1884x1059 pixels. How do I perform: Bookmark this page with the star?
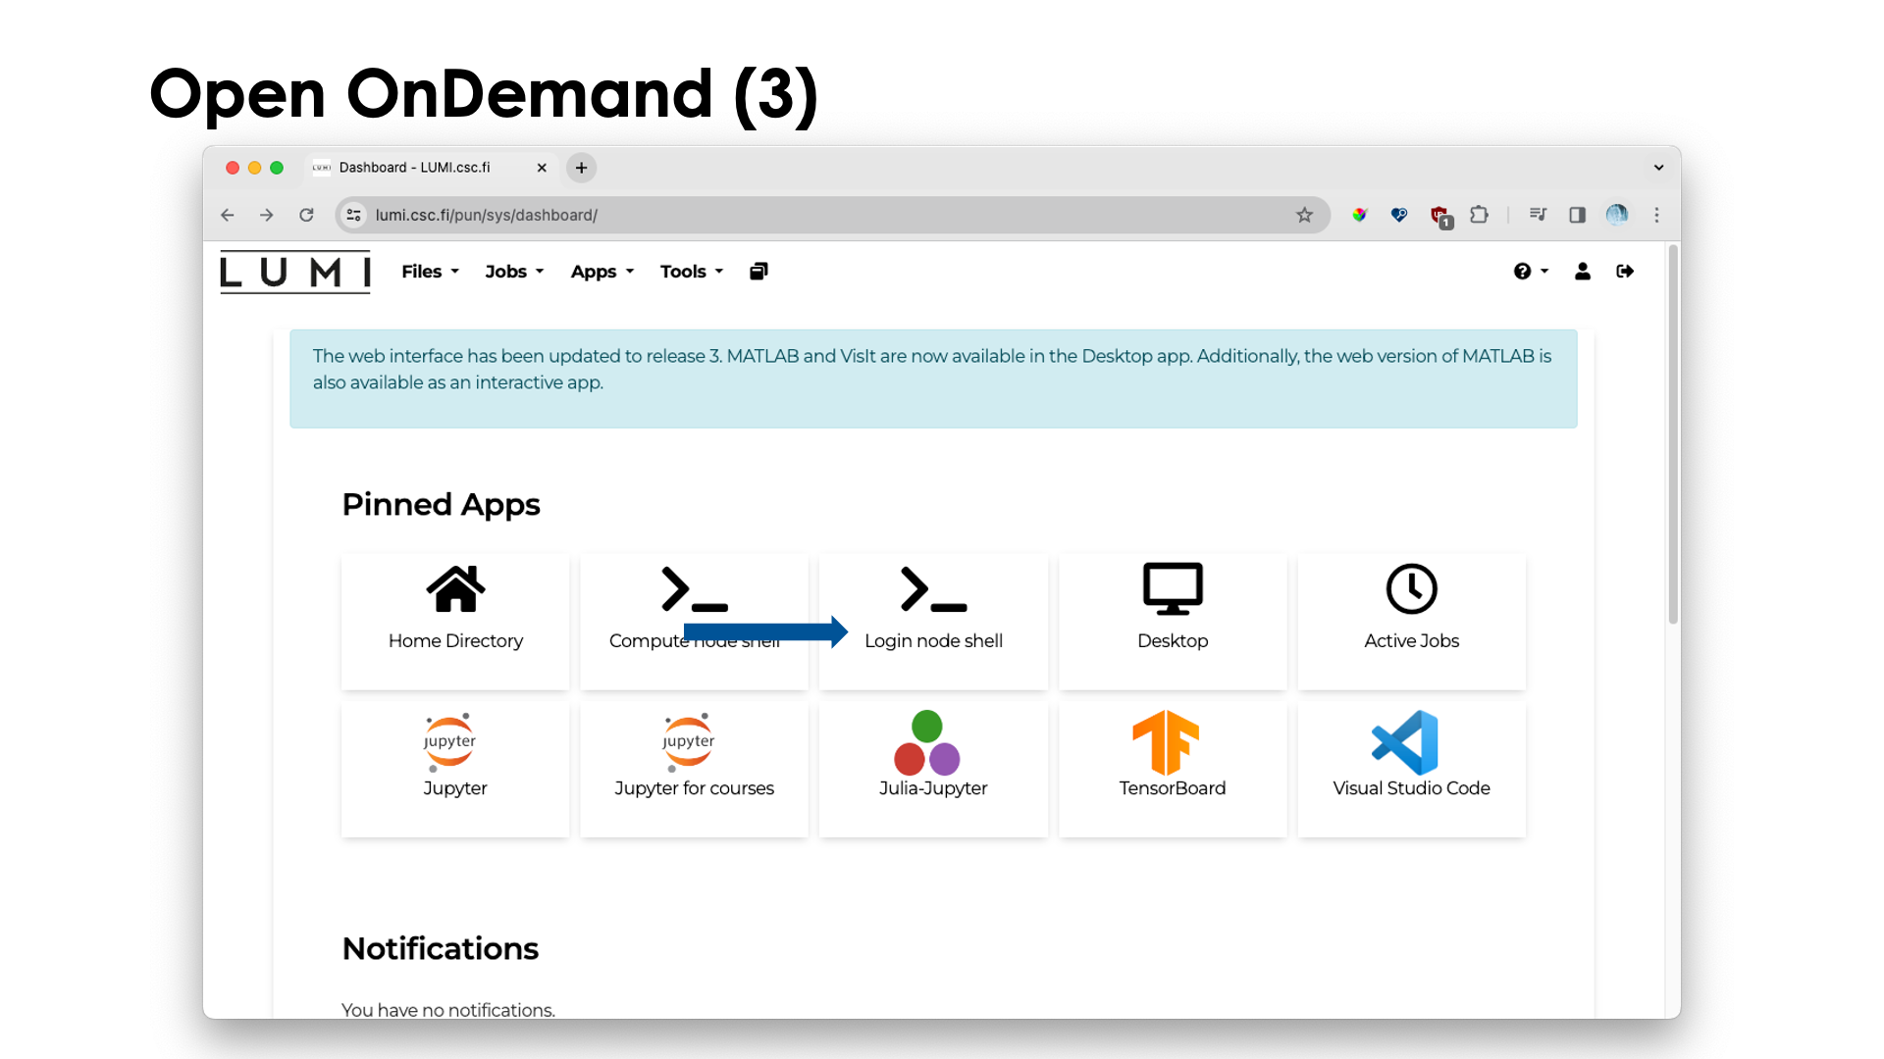(1304, 215)
